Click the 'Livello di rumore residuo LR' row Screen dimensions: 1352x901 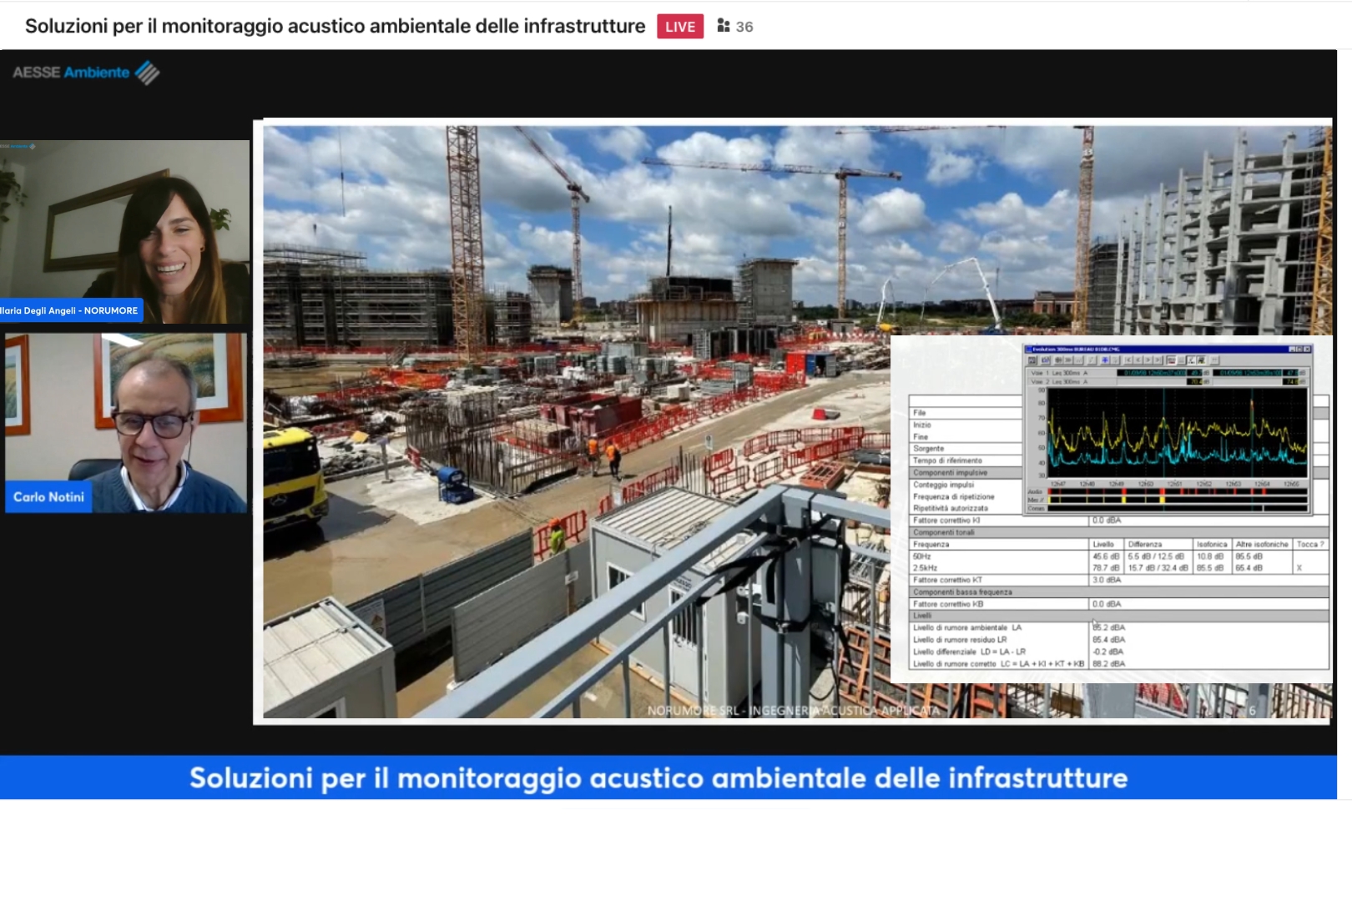[1118, 639]
